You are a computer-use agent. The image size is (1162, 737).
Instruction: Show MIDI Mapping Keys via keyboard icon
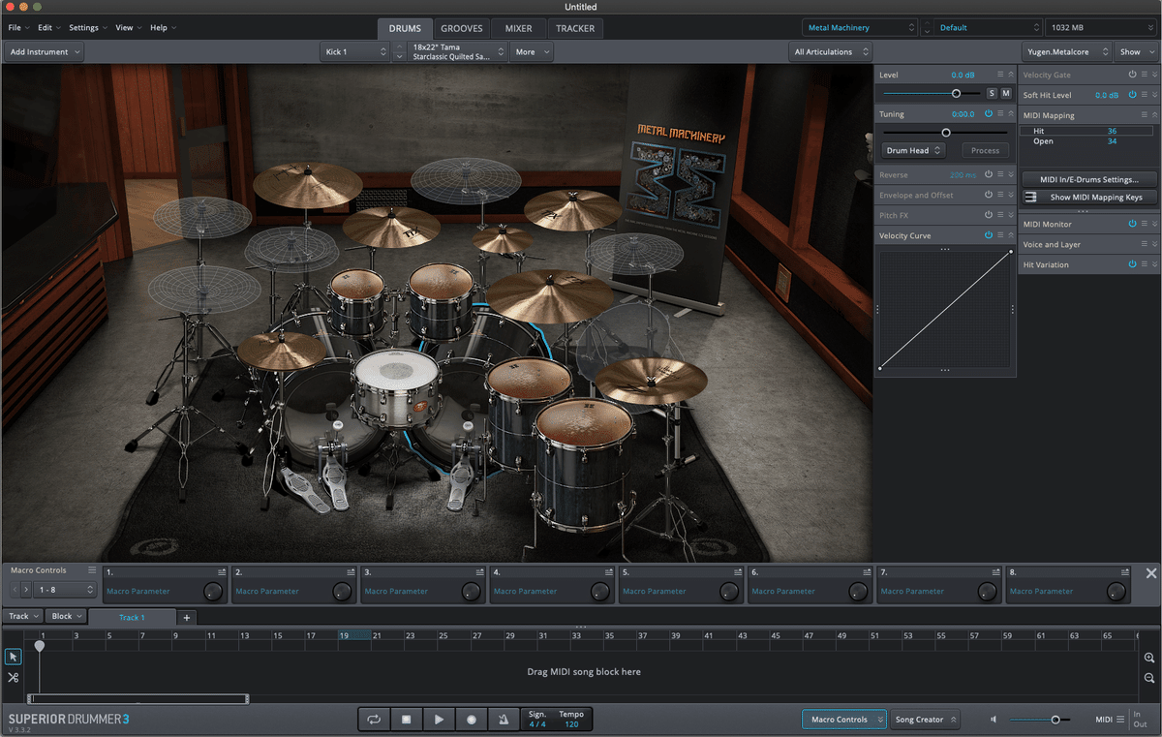tap(1029, 197)
